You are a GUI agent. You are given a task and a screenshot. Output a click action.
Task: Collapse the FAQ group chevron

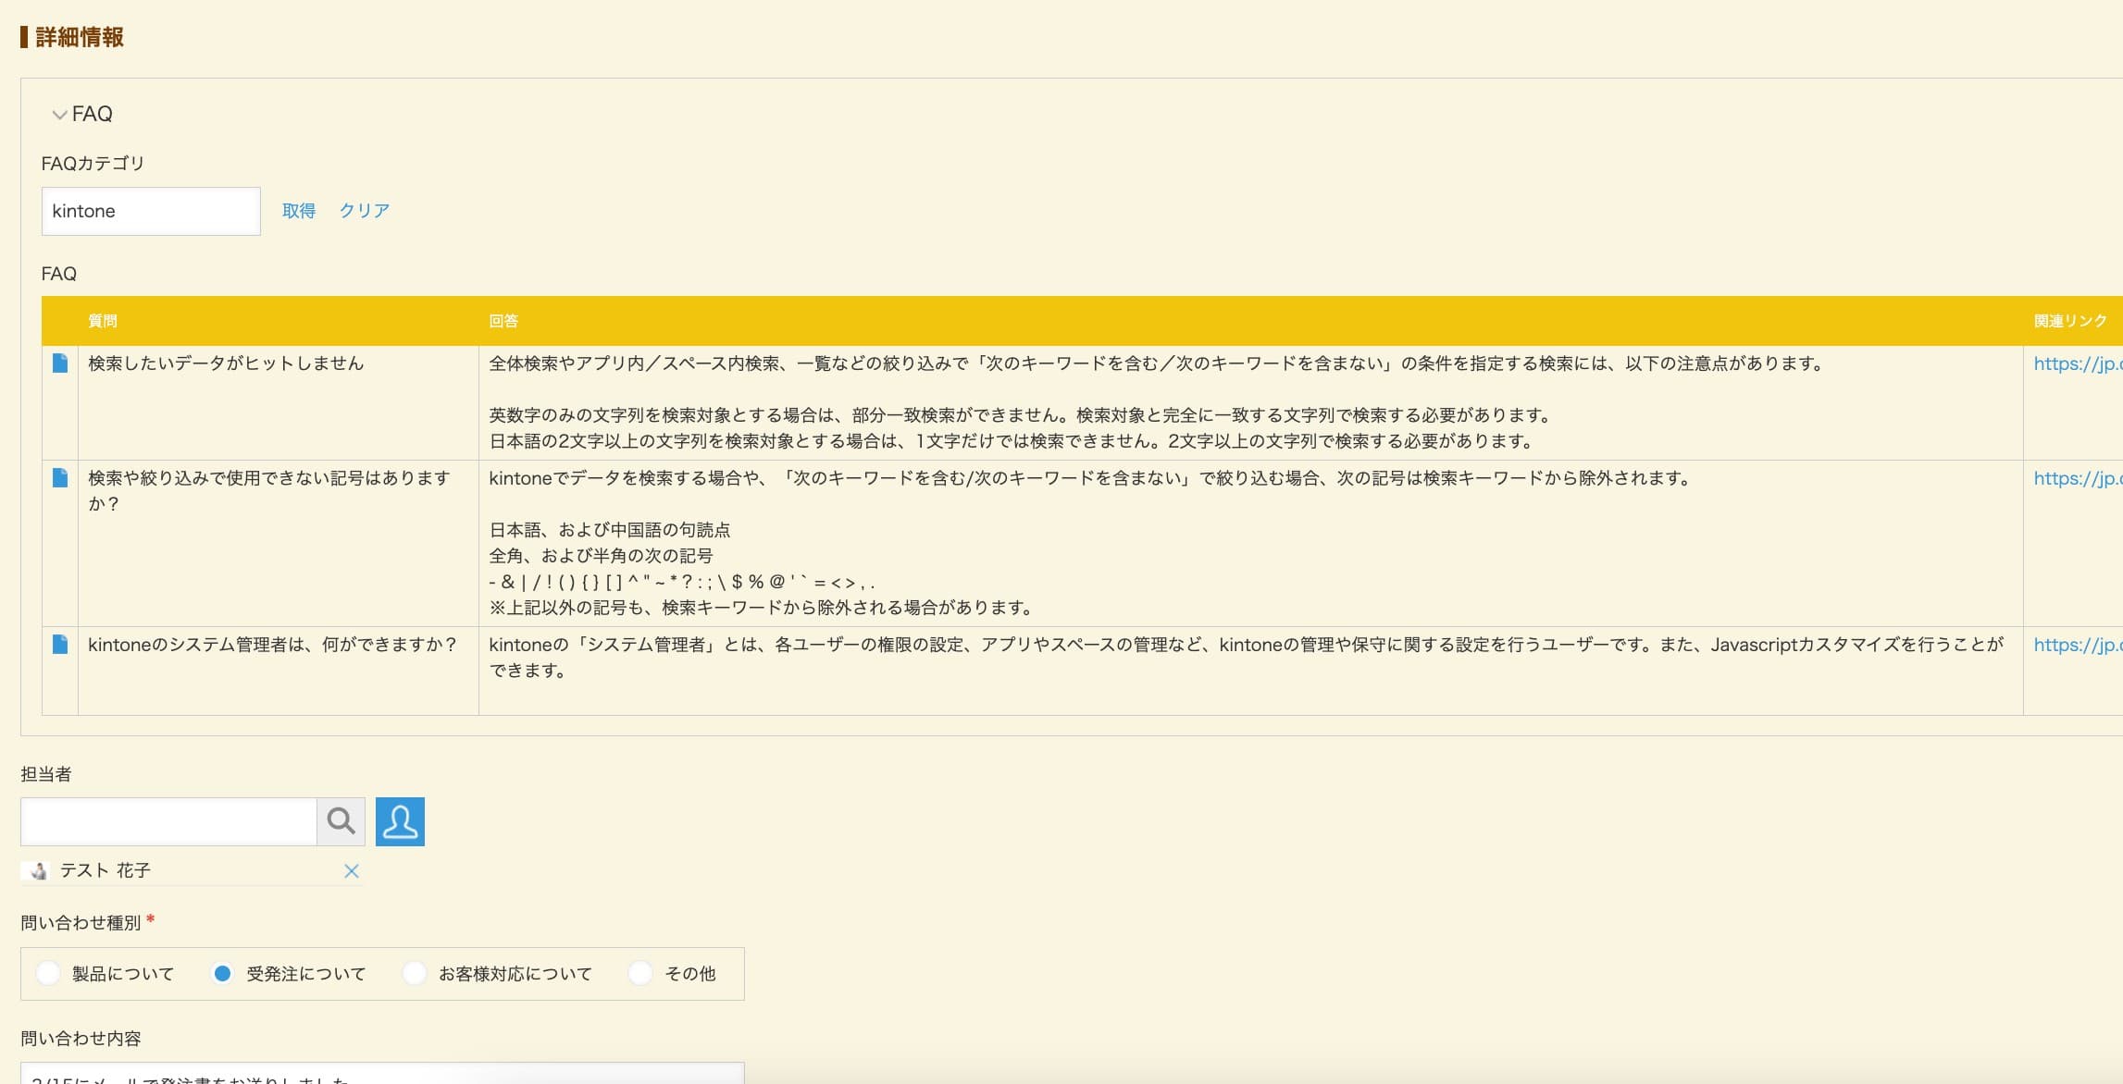[x=59, y=115]
